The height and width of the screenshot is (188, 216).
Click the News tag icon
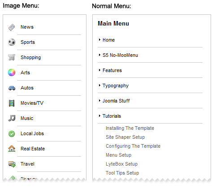click(12, 27)
